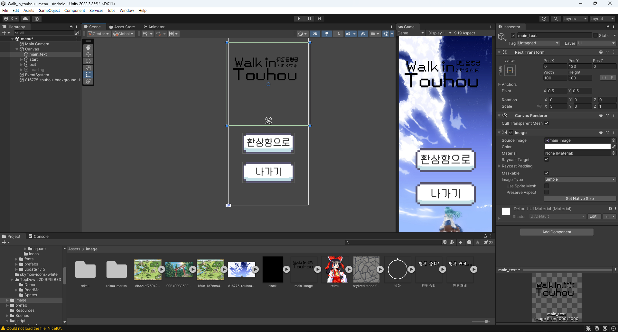Open the Gizmos button in Scene toolbar
This screenshot has height=332, width=618.
coord(386,34)
